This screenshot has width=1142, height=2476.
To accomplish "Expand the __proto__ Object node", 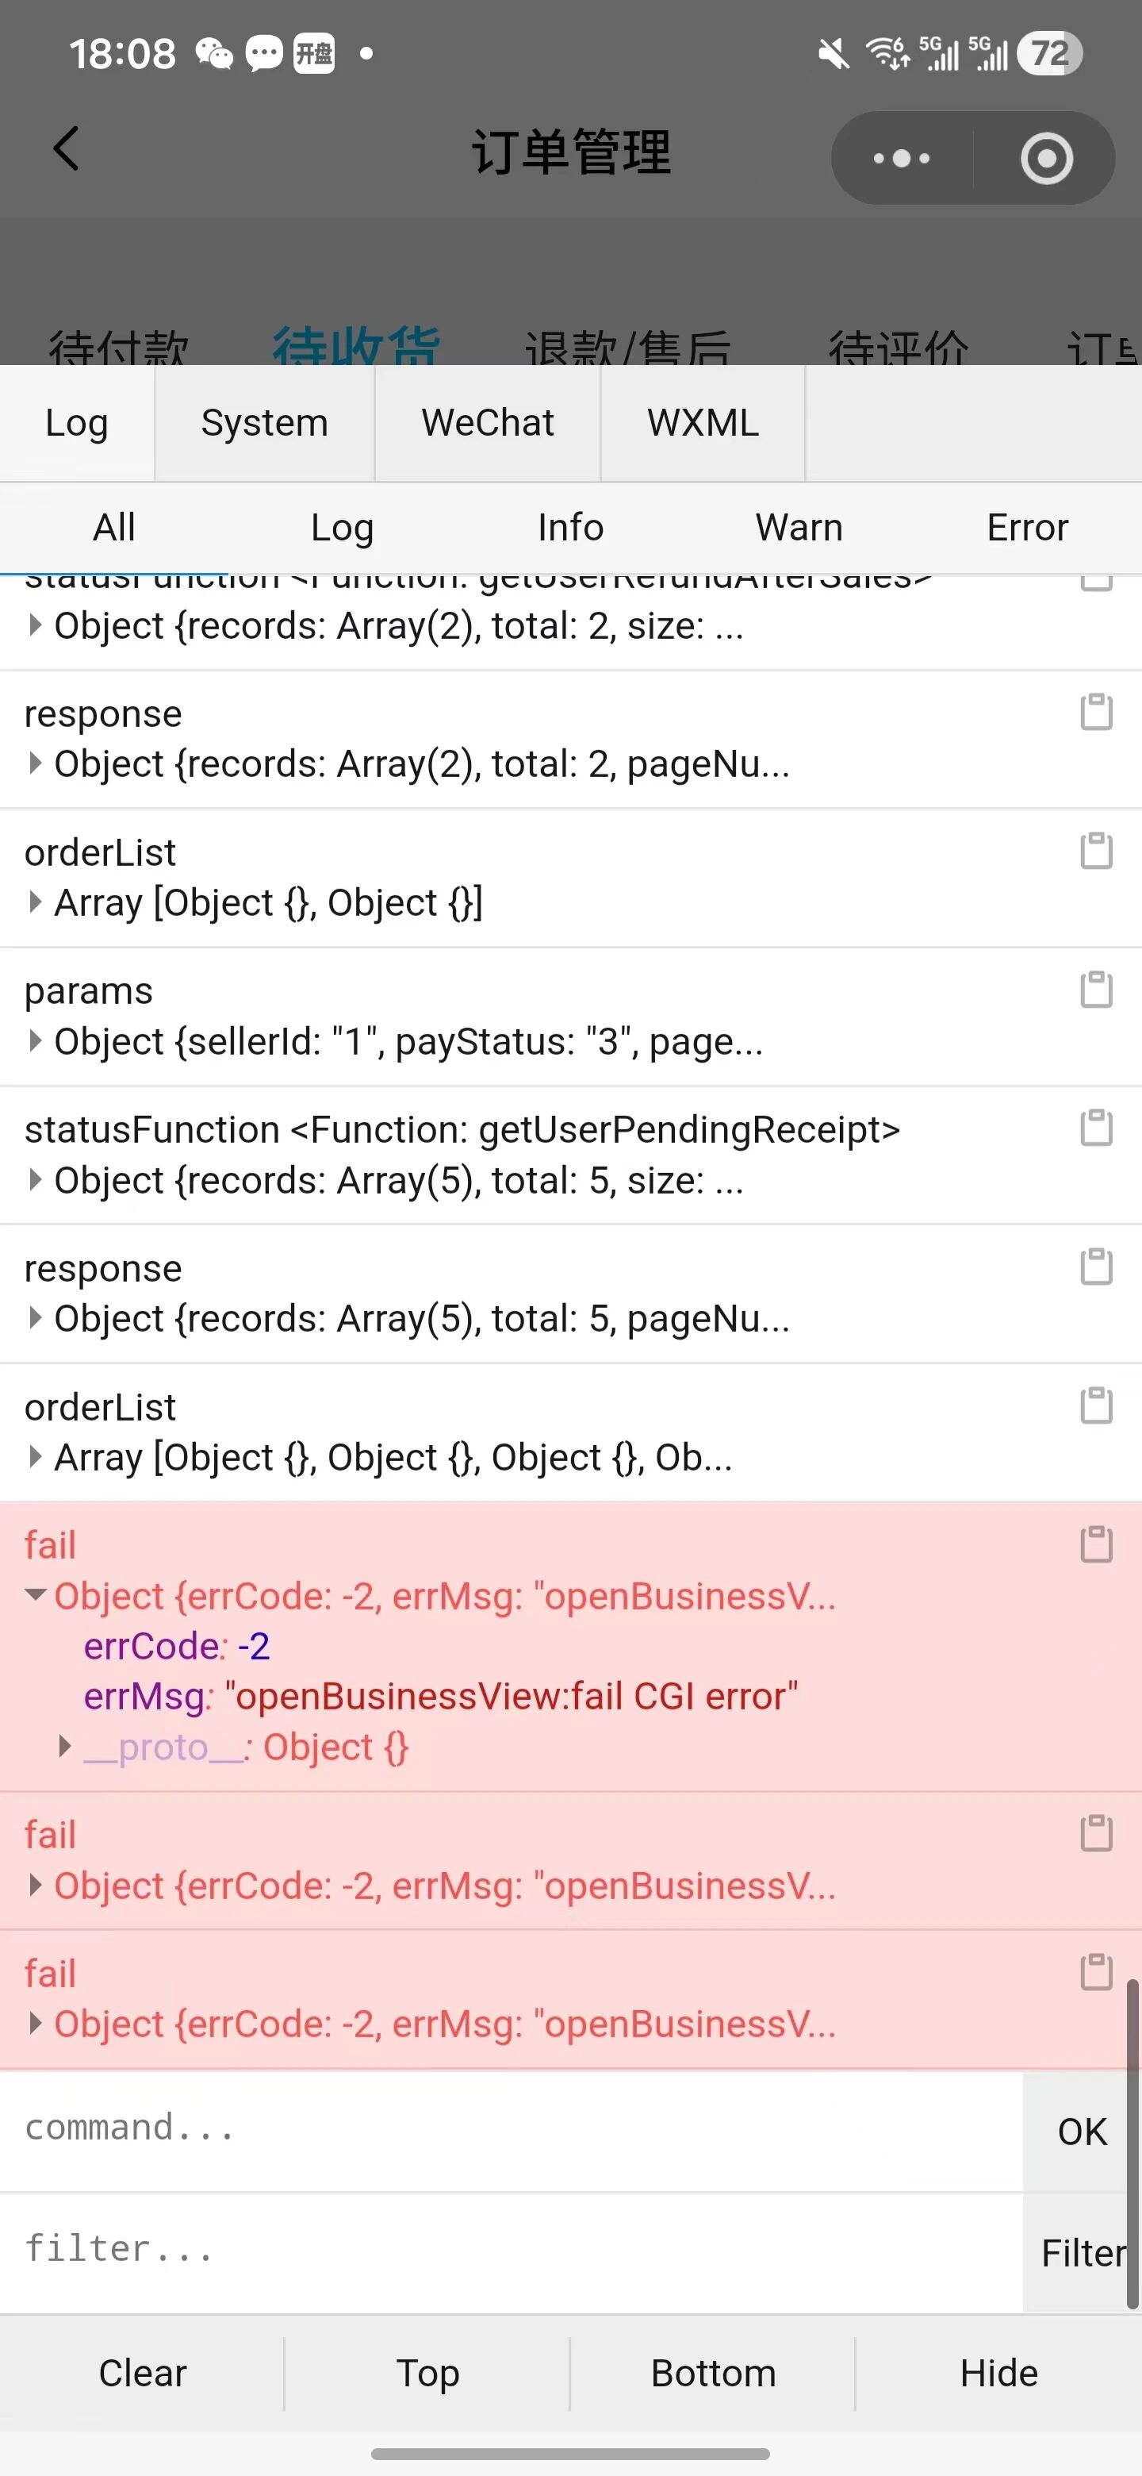I will pos(65,1747).
